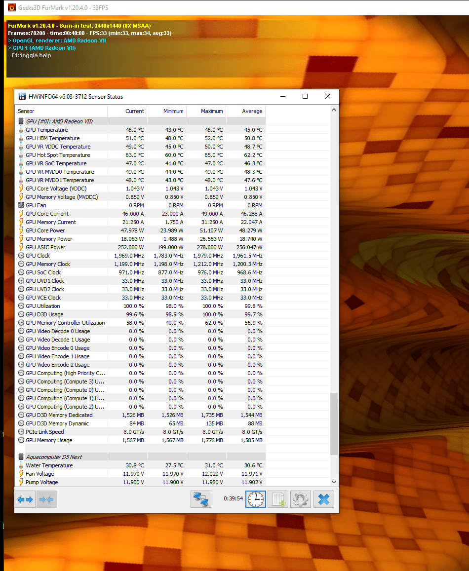Image resolution: width=469 pixels, height=571 pixels.
Task: Select the GPU VR MVDD0 Temperature row
Action: [140, 172]
